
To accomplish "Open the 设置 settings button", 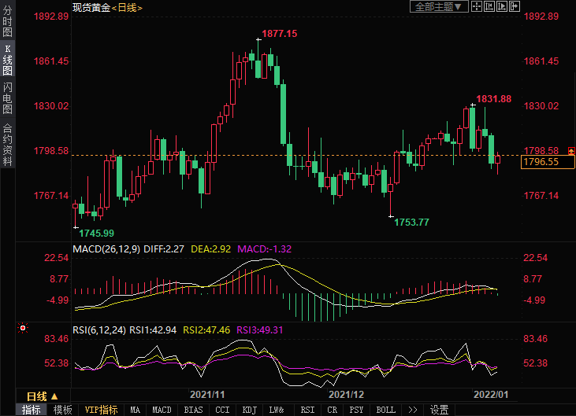I will (439, 410).
